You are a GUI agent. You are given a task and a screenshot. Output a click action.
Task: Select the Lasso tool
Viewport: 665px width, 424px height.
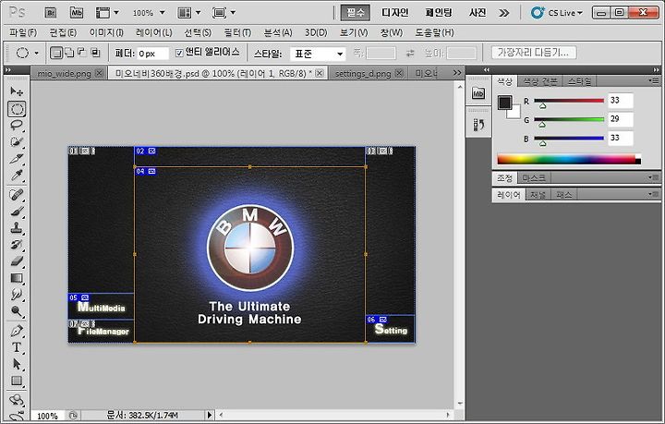[17, 125]
